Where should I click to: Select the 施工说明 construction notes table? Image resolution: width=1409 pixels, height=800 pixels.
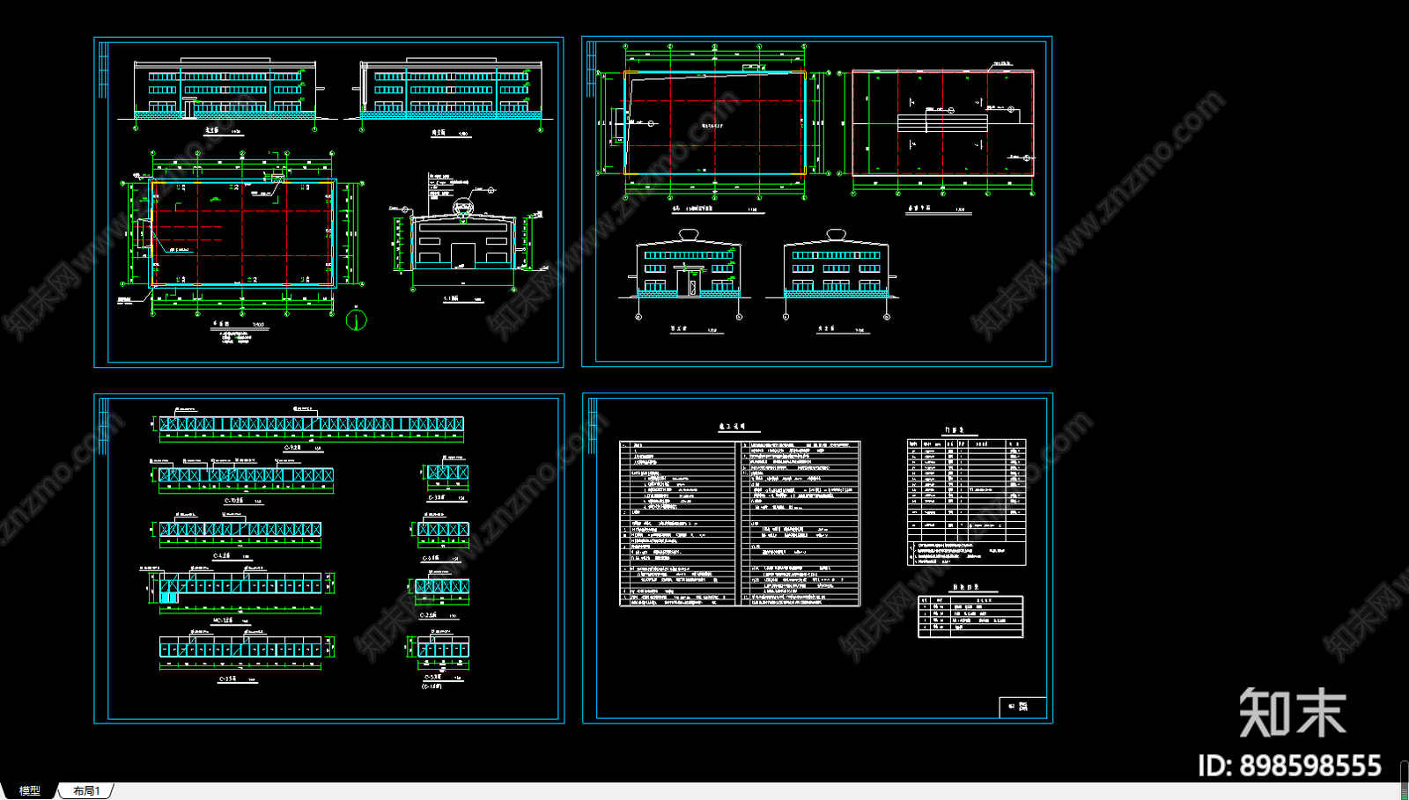(740, 523)
